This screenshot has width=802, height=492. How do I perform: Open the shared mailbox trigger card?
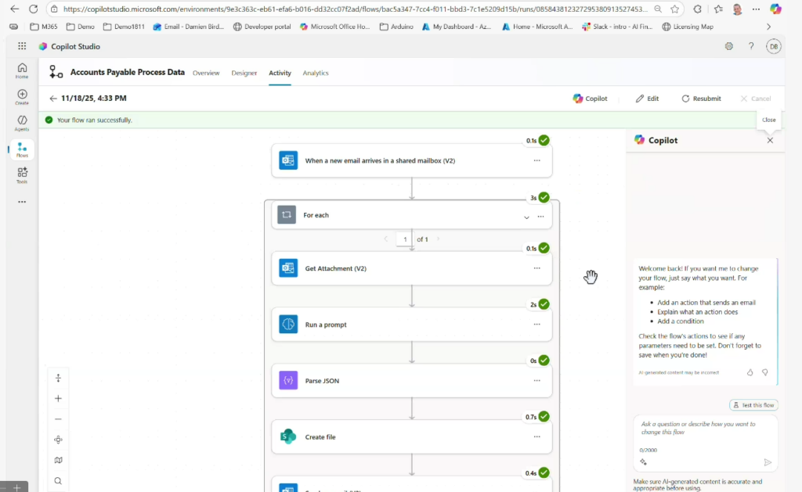412,160
